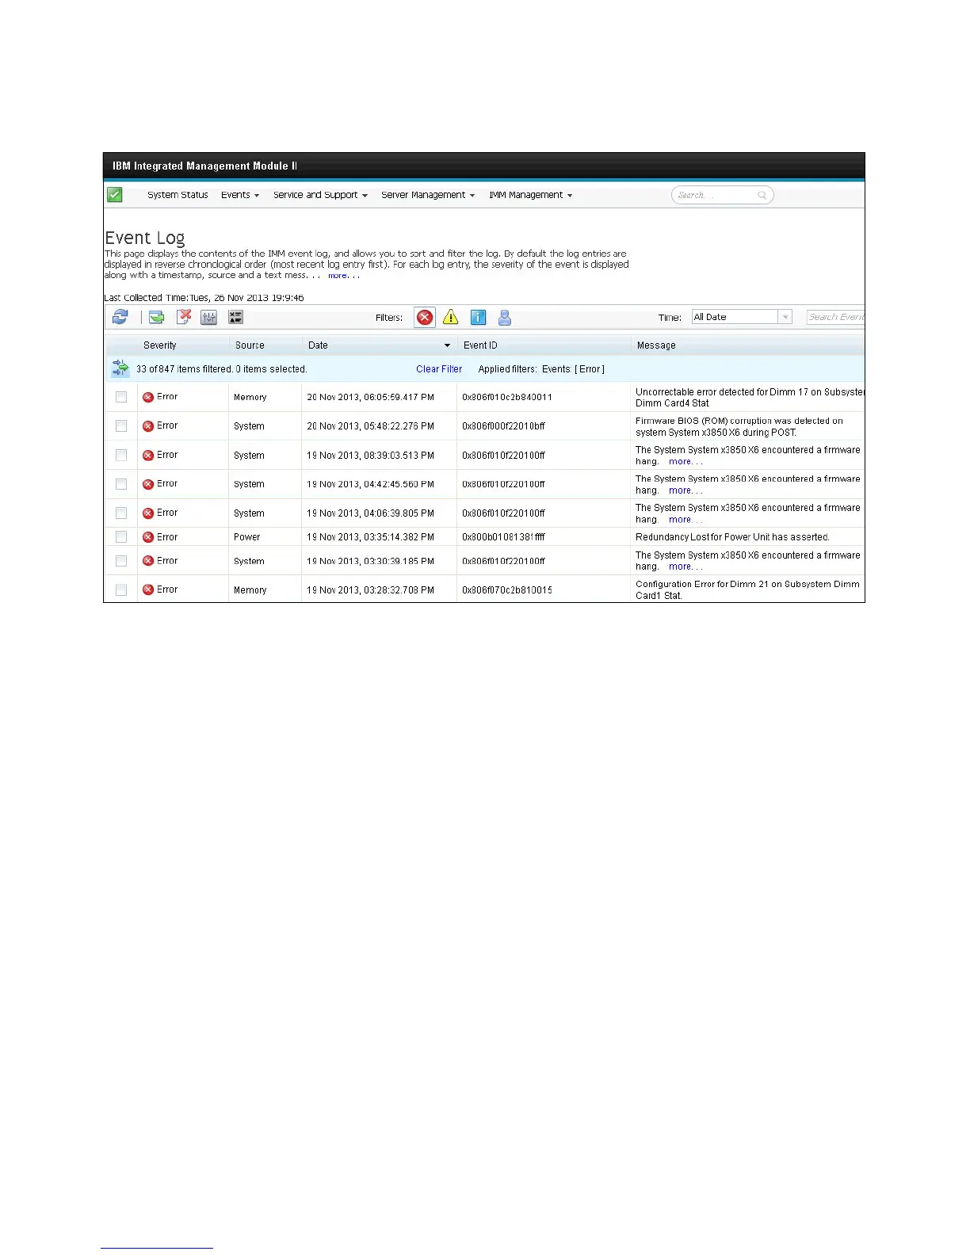Toggle the Error filter red X icon
This screenshot has height=1255, width=970.
425,317
